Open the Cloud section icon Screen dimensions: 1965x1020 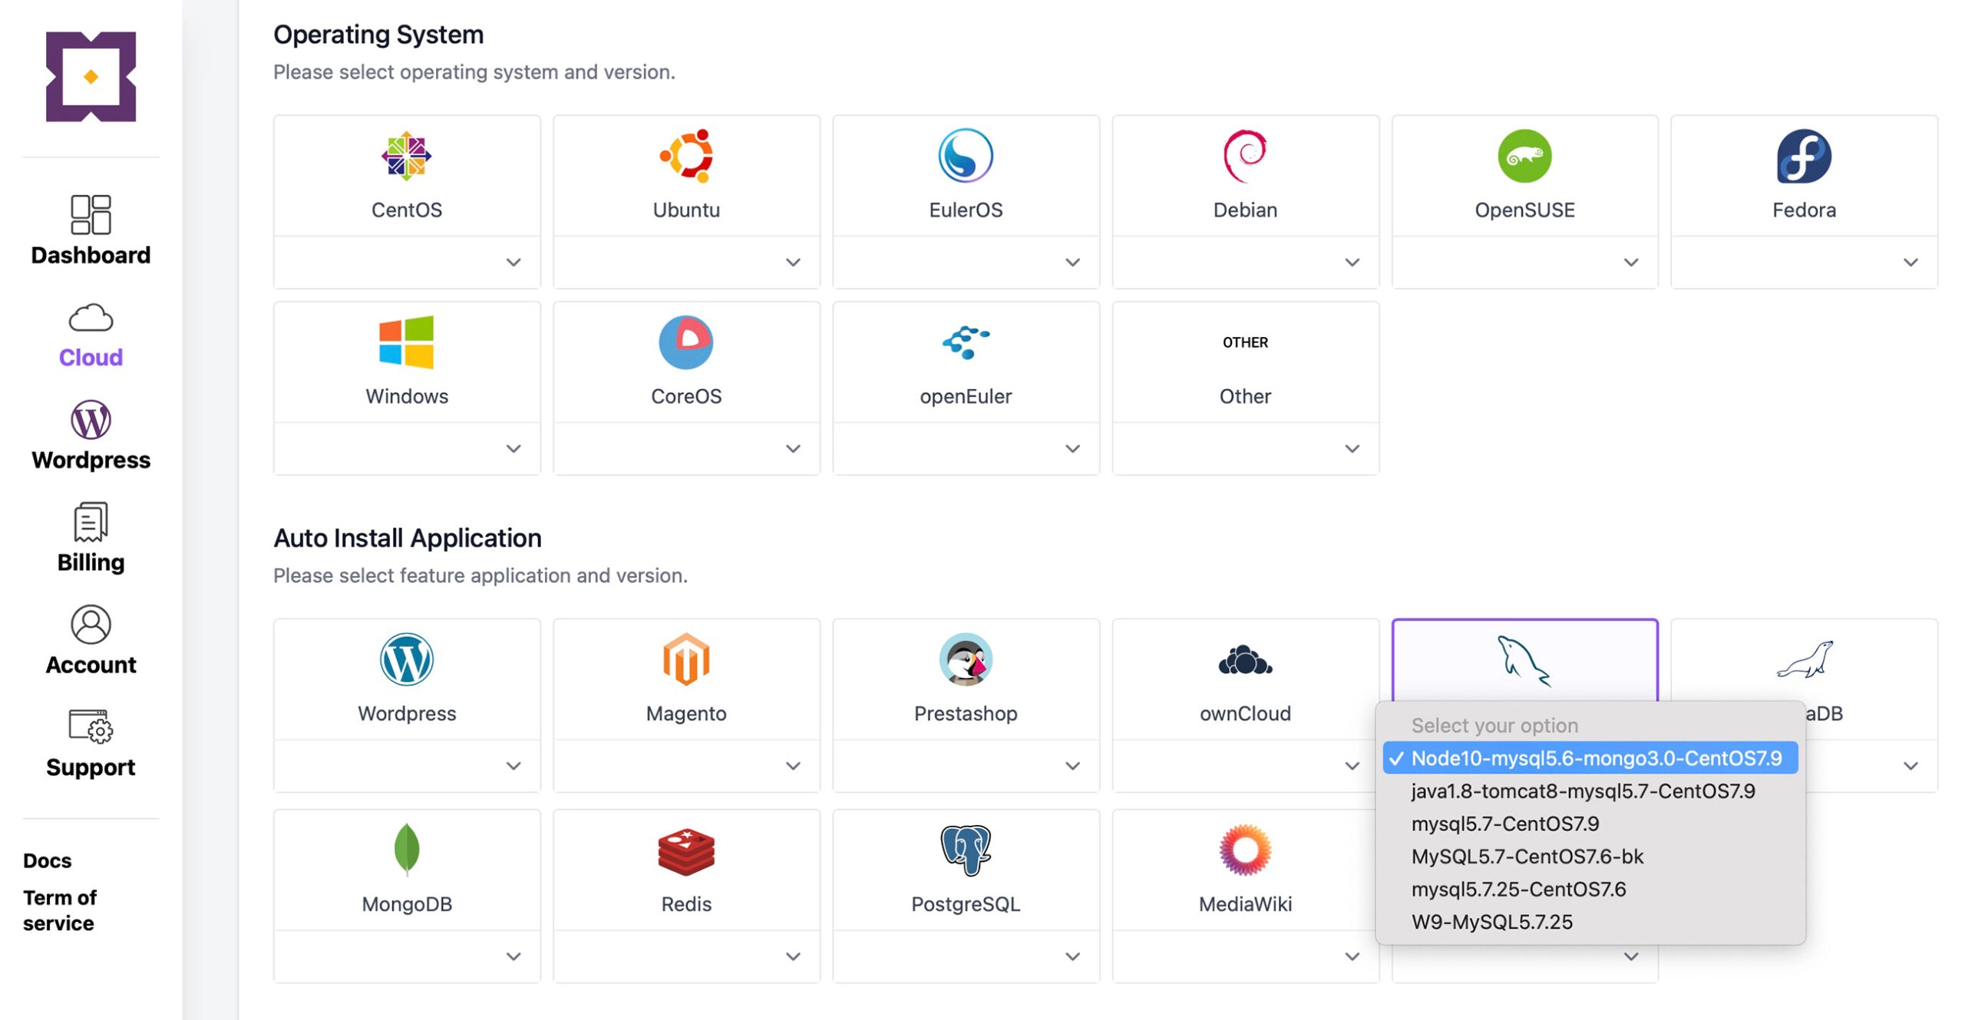coord(91,317)
